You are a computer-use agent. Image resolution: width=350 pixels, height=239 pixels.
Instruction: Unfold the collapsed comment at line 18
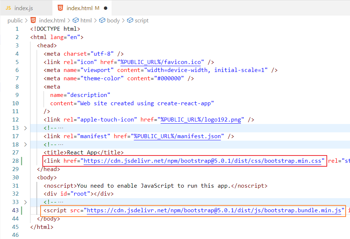click(25, 145)
